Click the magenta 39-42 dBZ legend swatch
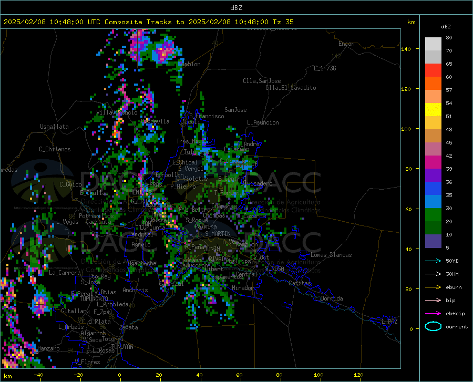The image size is (473, 382). [x=433, y=162]
